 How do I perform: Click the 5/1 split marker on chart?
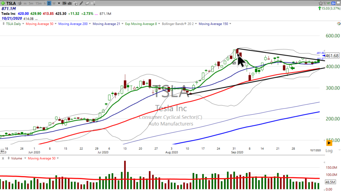(x=234, y=63)
